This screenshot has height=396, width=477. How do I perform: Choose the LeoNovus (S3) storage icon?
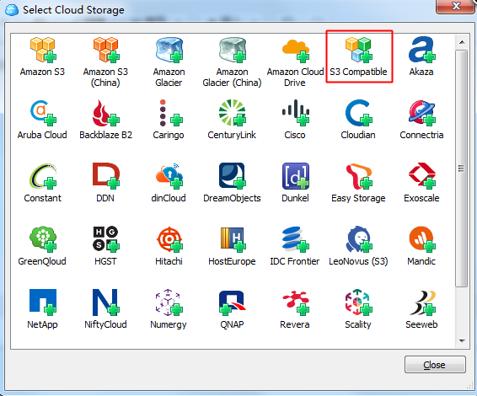(x=359, y=239)
